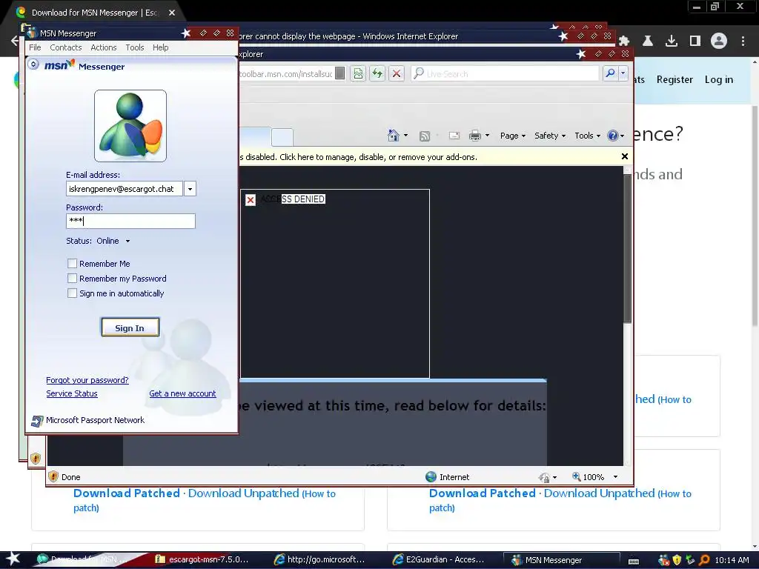Click the browser profile avatar icon
This screenshot has height=569, width=759.
(x=719, y=41)
